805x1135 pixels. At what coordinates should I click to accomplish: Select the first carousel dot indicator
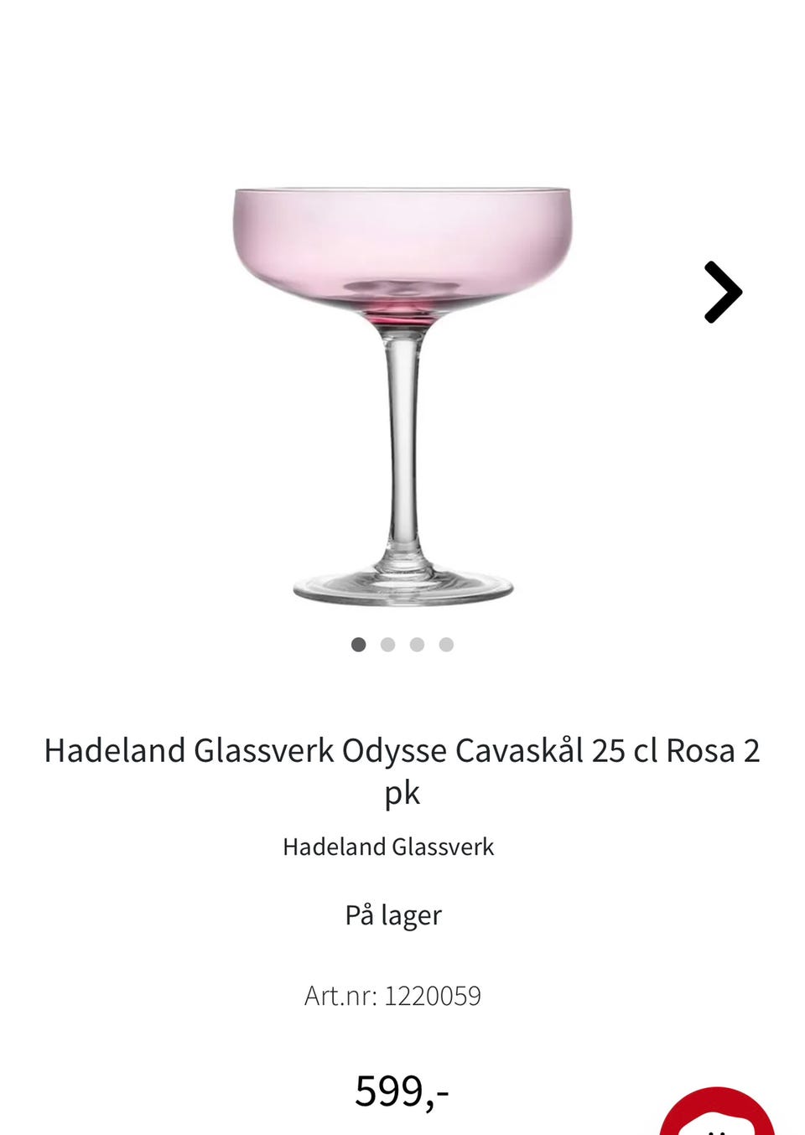point(358,644)
